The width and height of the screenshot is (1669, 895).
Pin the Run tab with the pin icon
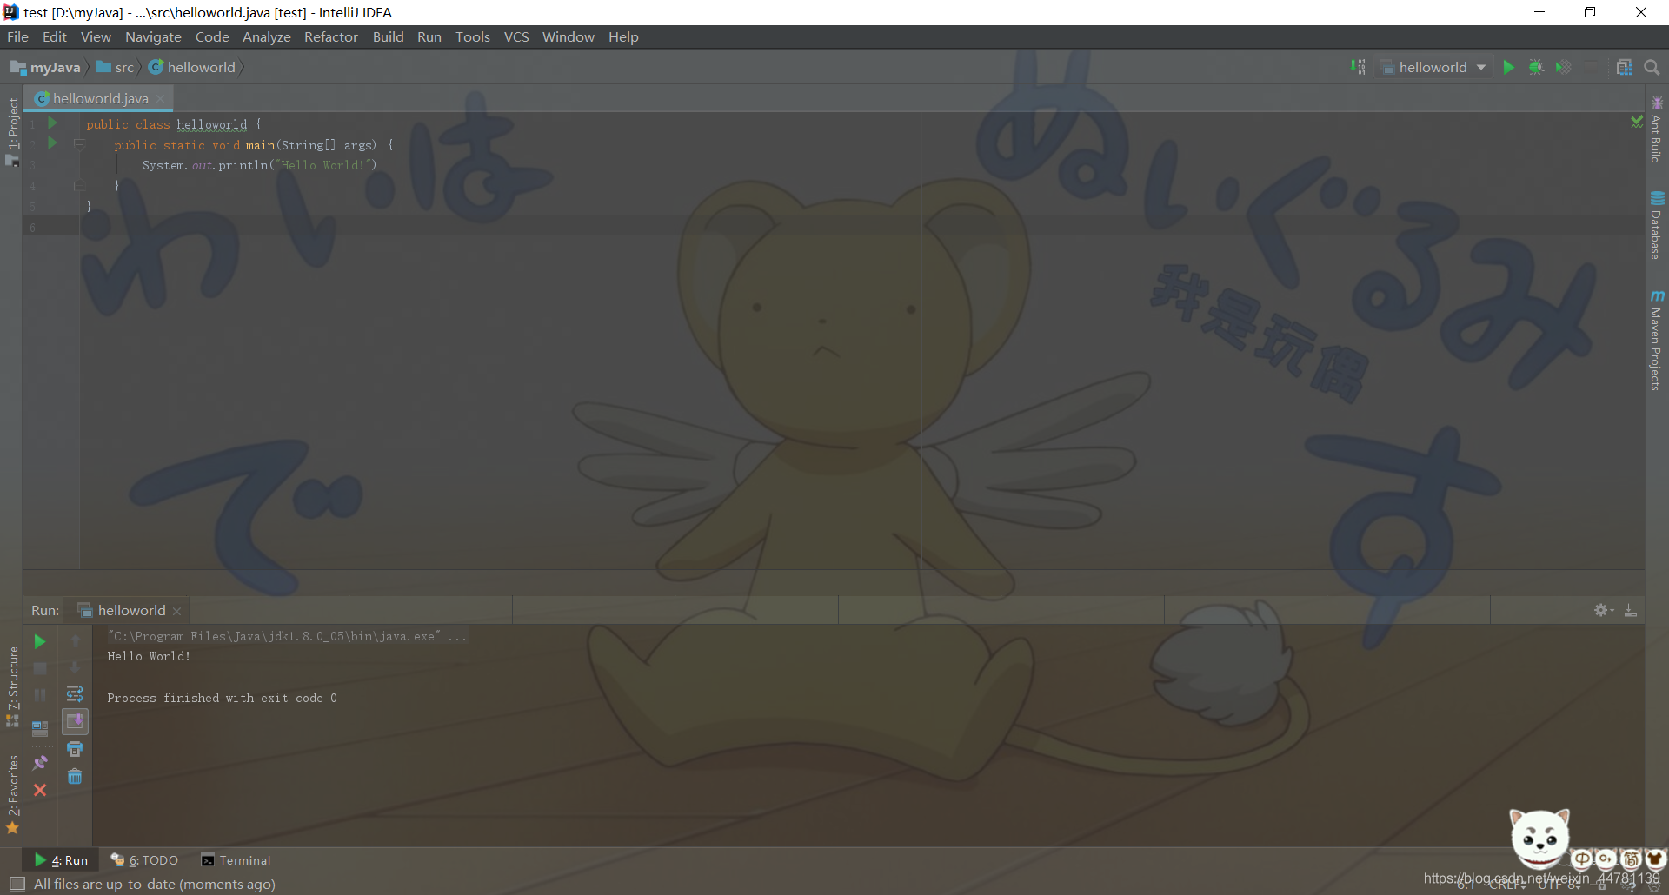click(x=40, y=762)
